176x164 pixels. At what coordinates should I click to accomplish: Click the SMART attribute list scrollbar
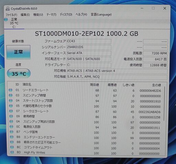point(164,104)
